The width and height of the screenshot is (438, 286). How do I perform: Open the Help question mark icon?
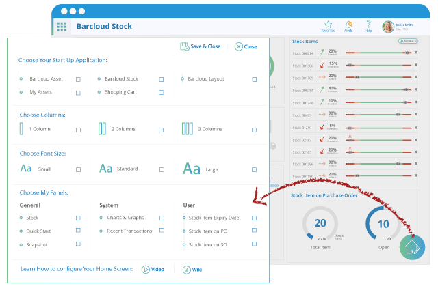[368, 24]
